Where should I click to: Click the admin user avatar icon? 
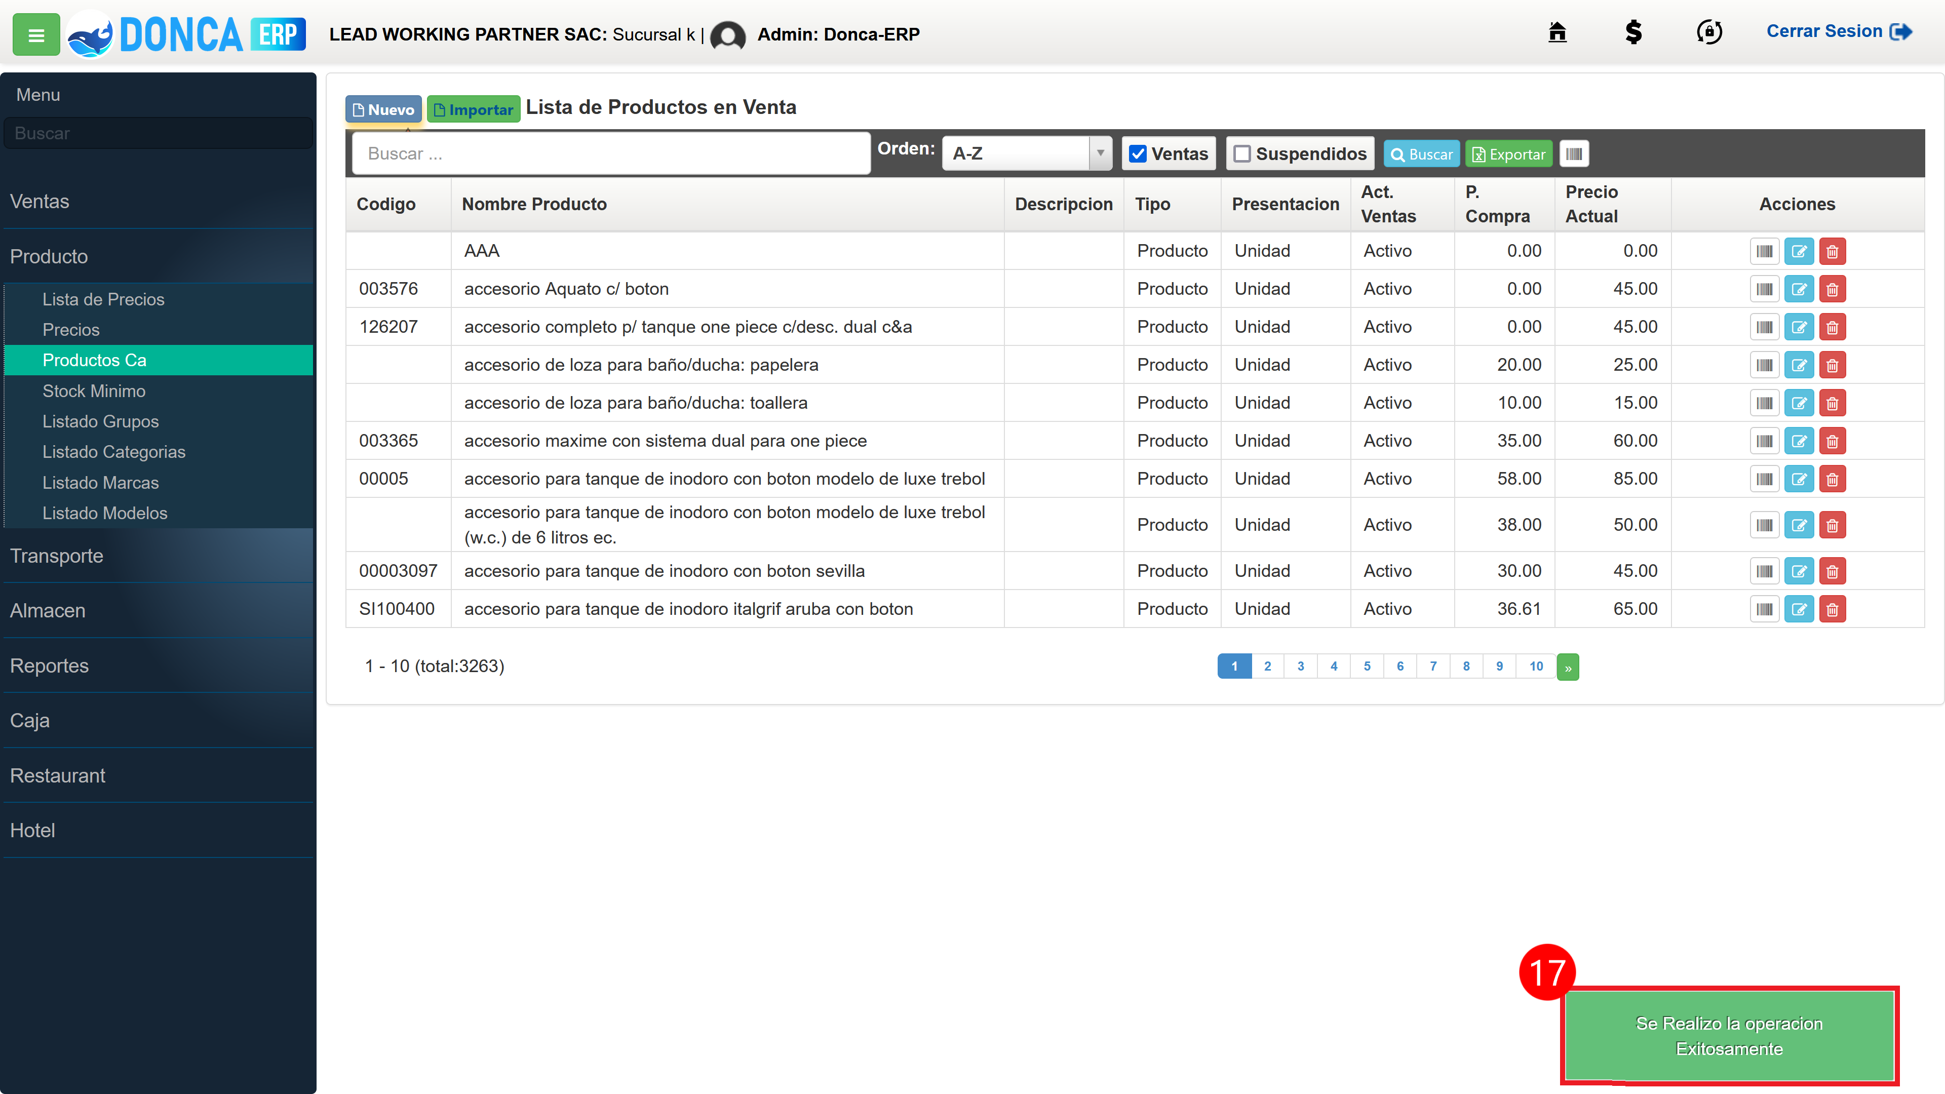pos(728,35)
